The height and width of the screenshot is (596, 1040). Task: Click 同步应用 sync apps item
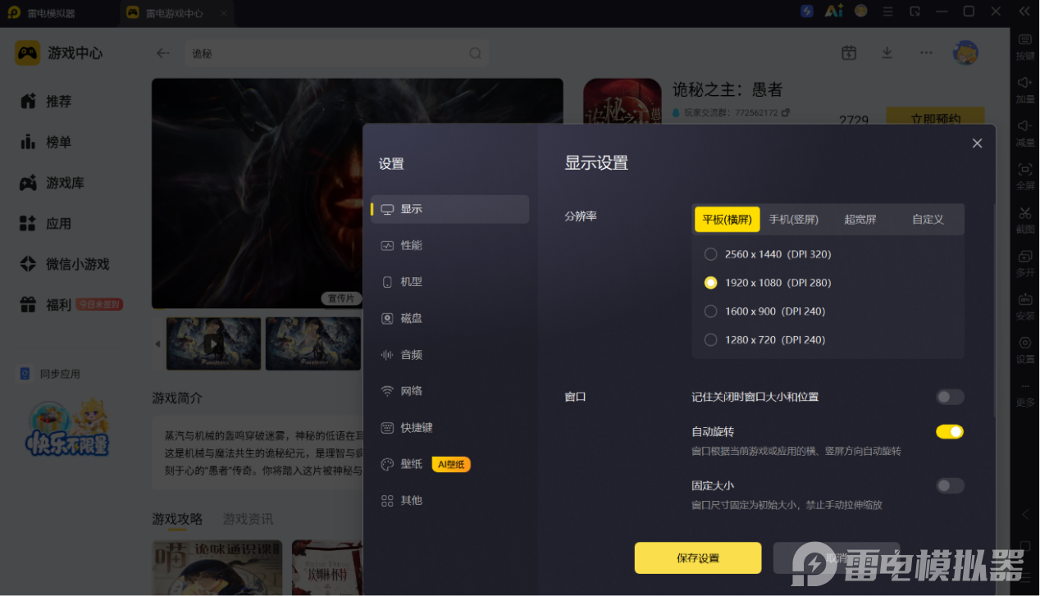(50, 374)
